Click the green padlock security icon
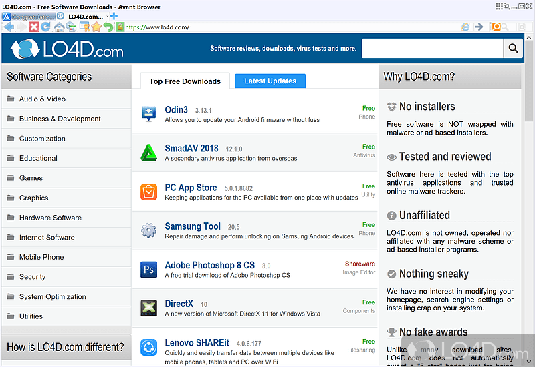Viewport: 535px width, 367px height. click(x=120, y=27)
